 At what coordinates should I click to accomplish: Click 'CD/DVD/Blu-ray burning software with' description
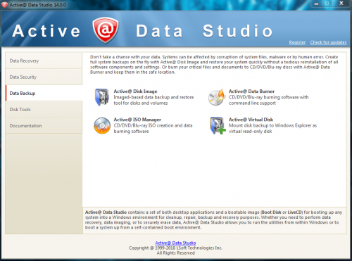coord(269,97)
